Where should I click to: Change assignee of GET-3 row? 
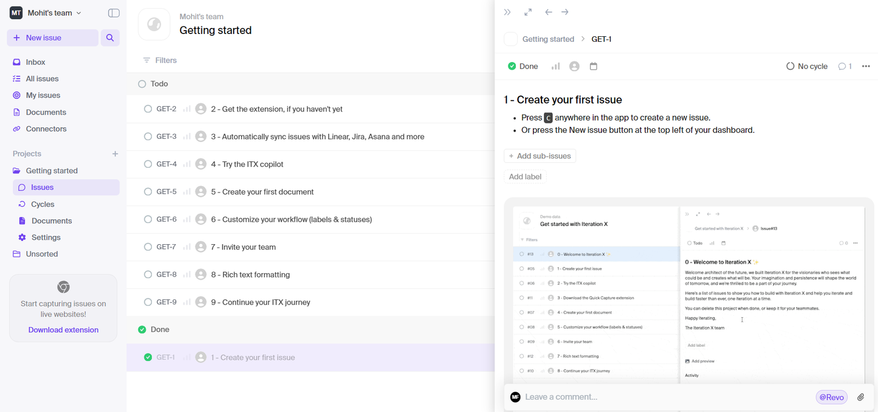pyautogui.click(x=201, y=137)
